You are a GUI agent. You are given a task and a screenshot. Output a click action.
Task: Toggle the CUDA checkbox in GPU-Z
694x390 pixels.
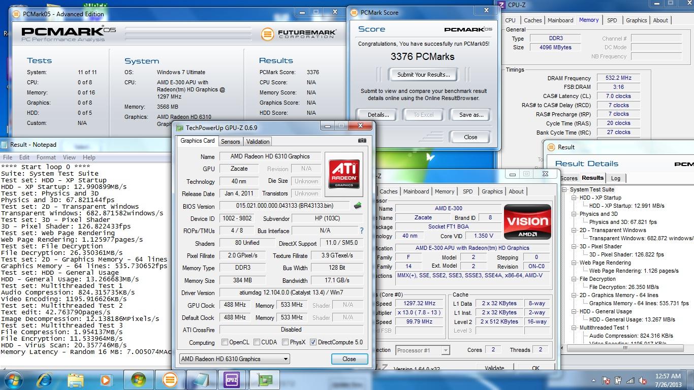pos(257,342)
